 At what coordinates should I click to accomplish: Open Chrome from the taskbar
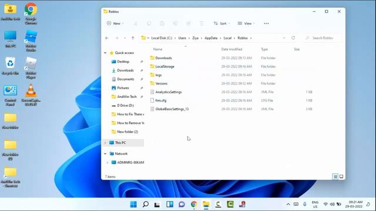coord(194,205)
